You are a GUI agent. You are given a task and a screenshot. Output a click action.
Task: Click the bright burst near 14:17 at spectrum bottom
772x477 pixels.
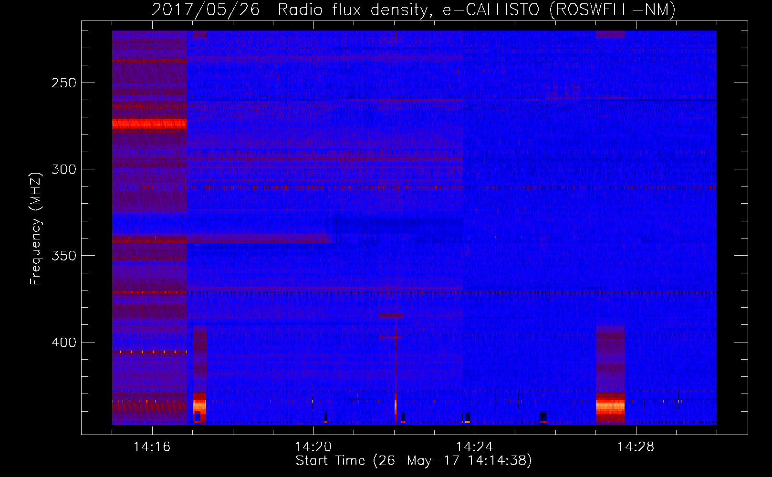pyautogui.click(x=199, y=407)
